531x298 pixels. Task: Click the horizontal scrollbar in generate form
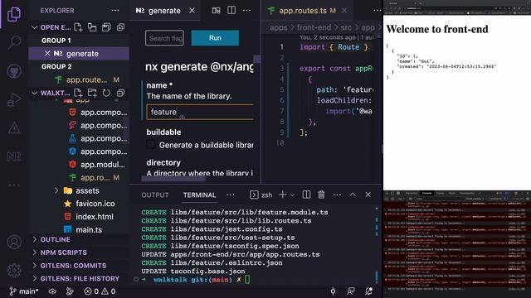click(173, 179)
